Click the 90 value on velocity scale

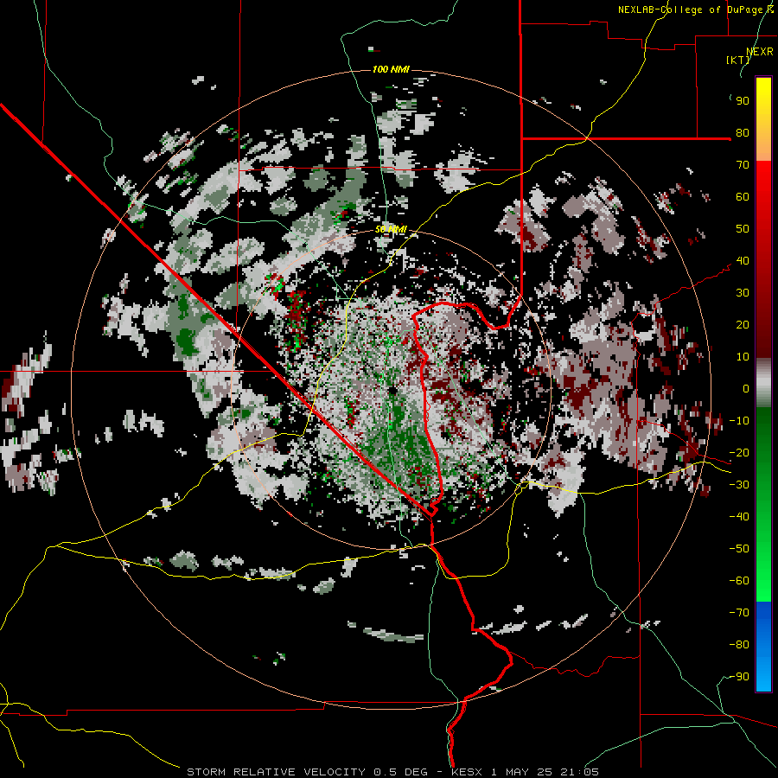[x=743, y=101]
